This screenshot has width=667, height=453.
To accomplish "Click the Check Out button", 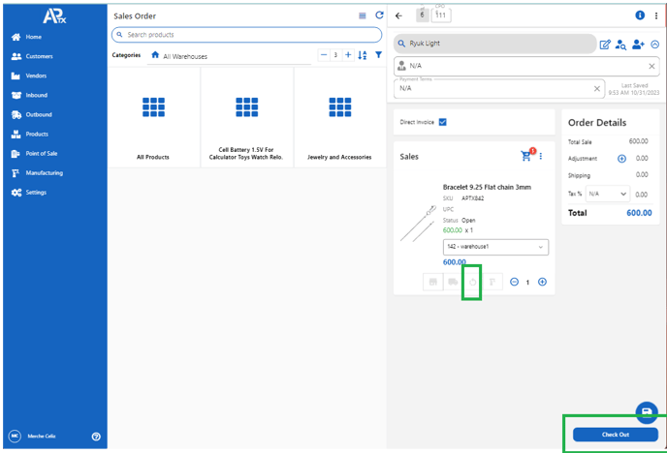I will [x=616, y=435].
